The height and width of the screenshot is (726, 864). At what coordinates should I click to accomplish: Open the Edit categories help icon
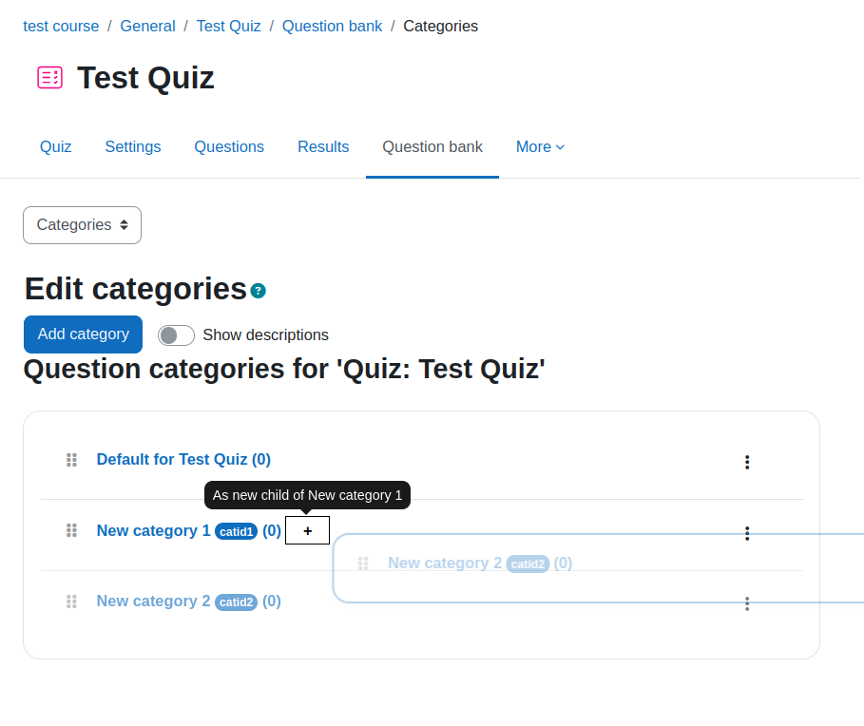pyautogui.click(x=258, y=291)
